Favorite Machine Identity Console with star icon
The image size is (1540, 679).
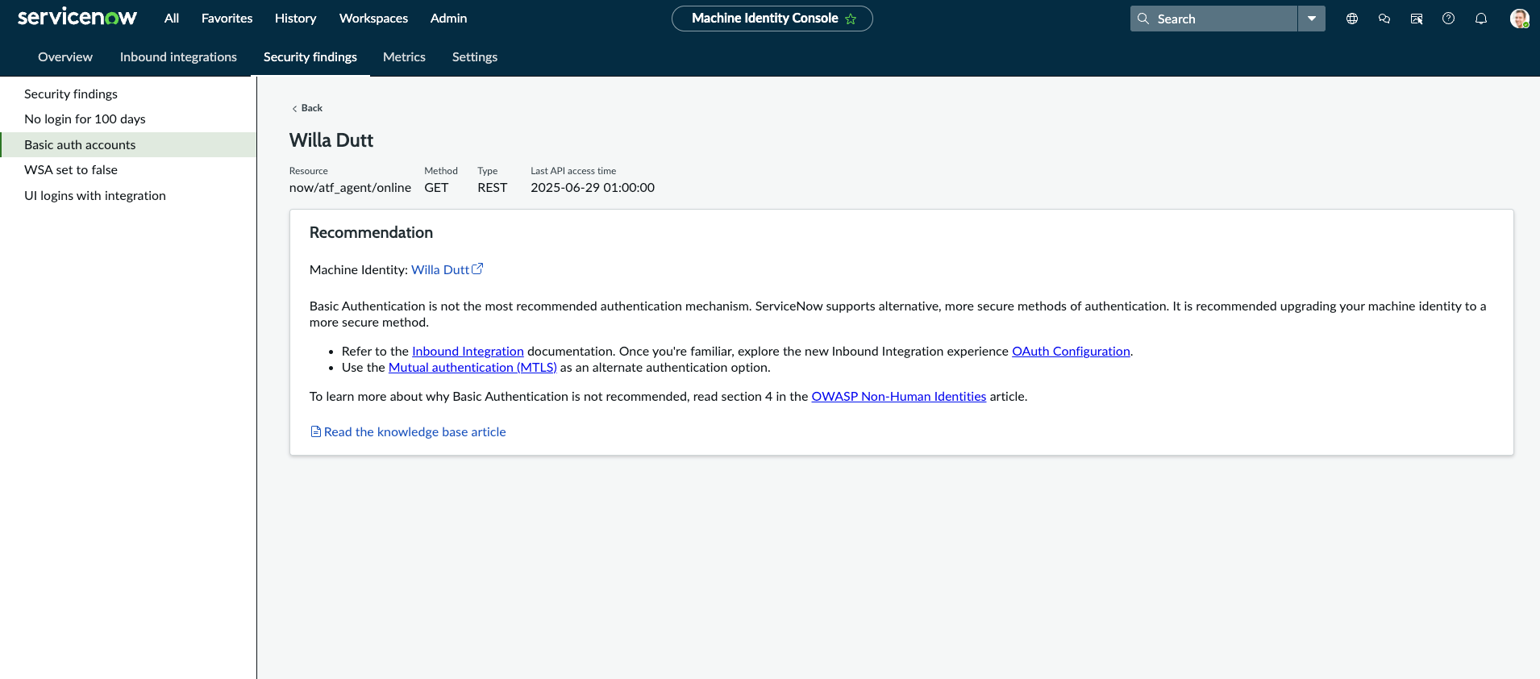[851, 19]
